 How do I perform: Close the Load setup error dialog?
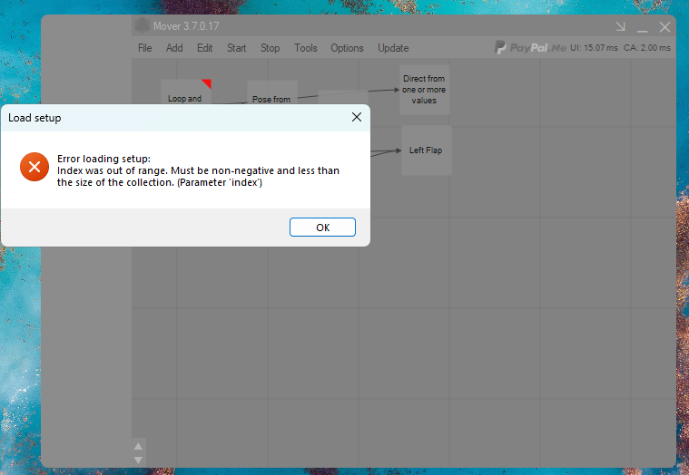click(357, 117)
